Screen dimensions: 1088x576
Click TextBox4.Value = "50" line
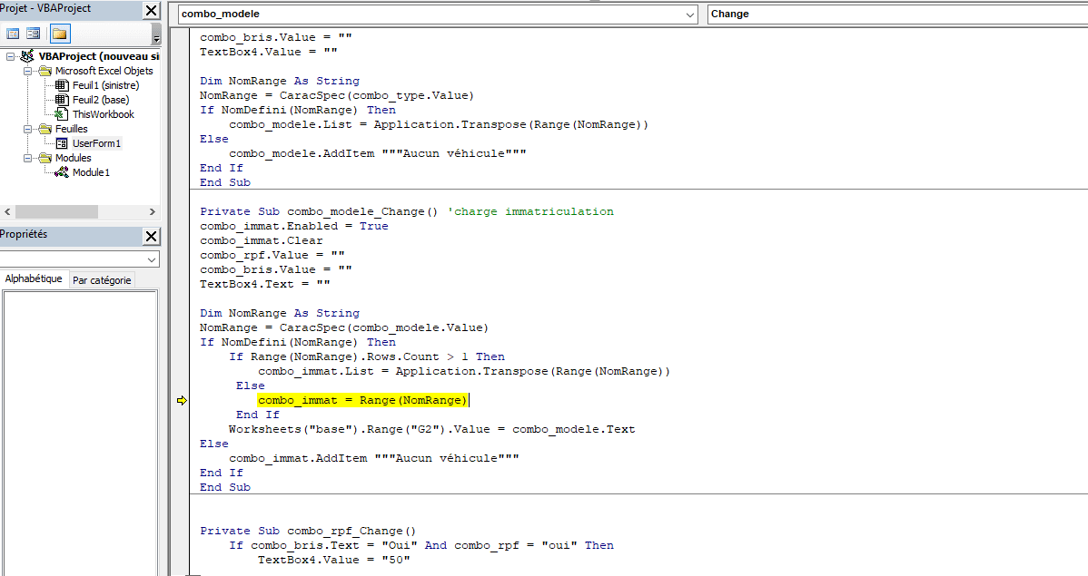(333, 560)
